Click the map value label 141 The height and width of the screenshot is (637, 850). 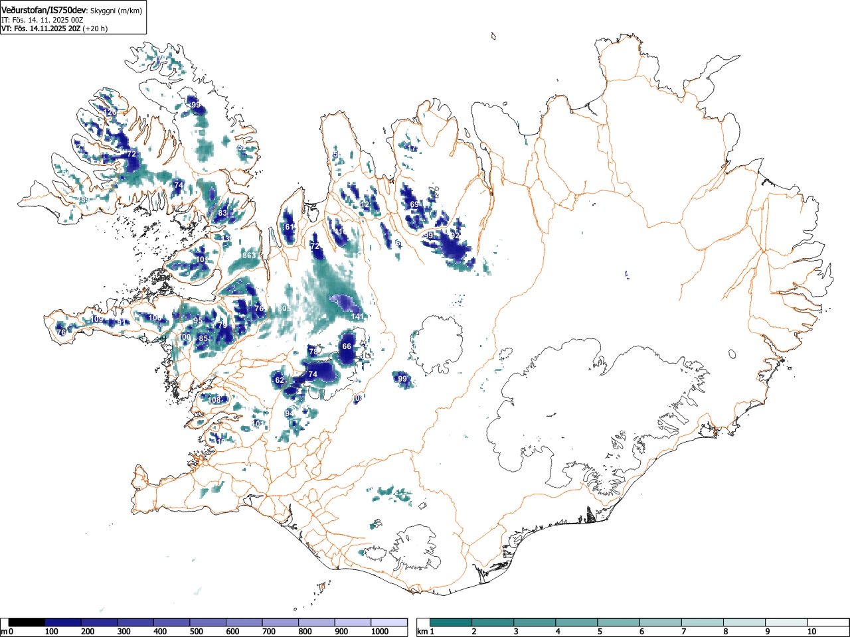click(x=357, y=317)
